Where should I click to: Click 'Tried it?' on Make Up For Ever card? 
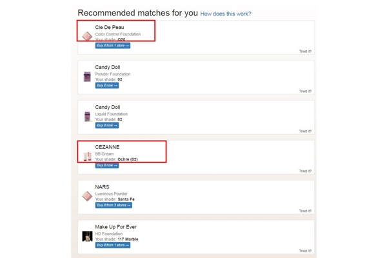tap(305, 250)
